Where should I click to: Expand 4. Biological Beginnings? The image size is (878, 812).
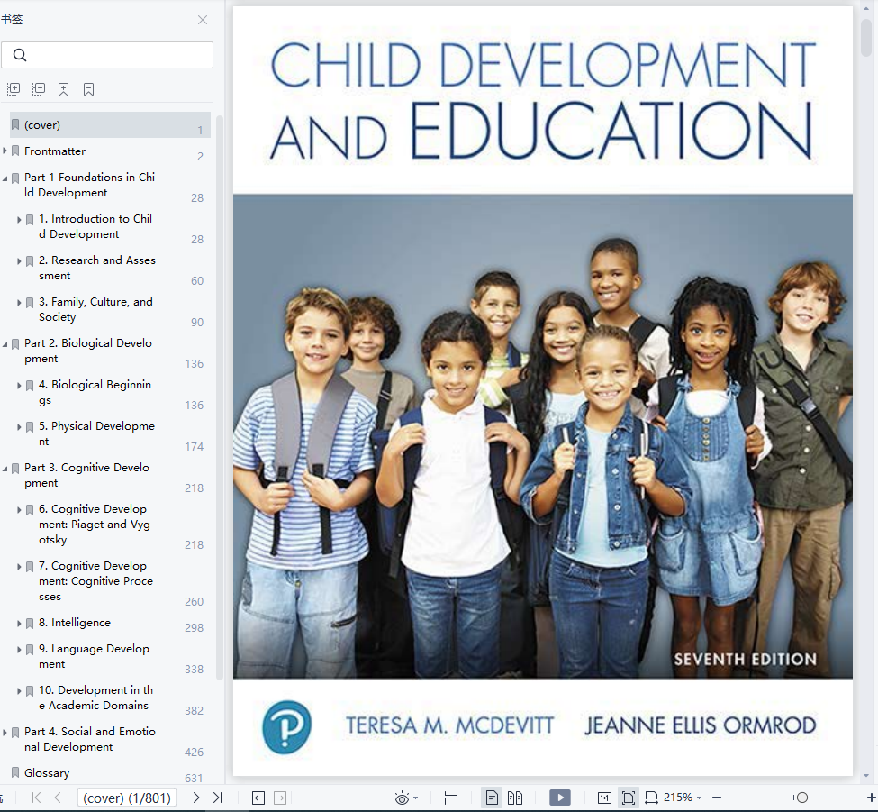tap(19, 386)
